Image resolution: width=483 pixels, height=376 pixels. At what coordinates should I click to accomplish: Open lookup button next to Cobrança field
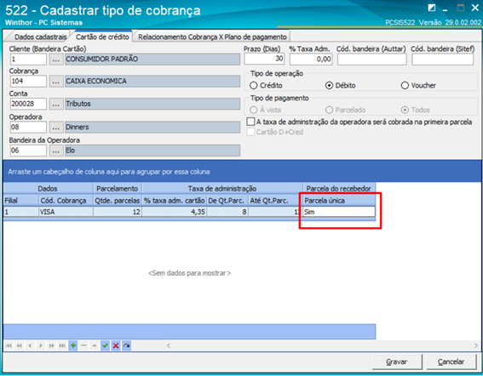(56, 82)
